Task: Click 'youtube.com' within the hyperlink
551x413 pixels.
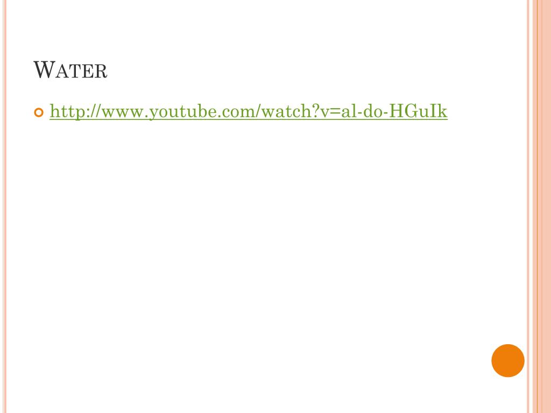Action: point(202,112)
